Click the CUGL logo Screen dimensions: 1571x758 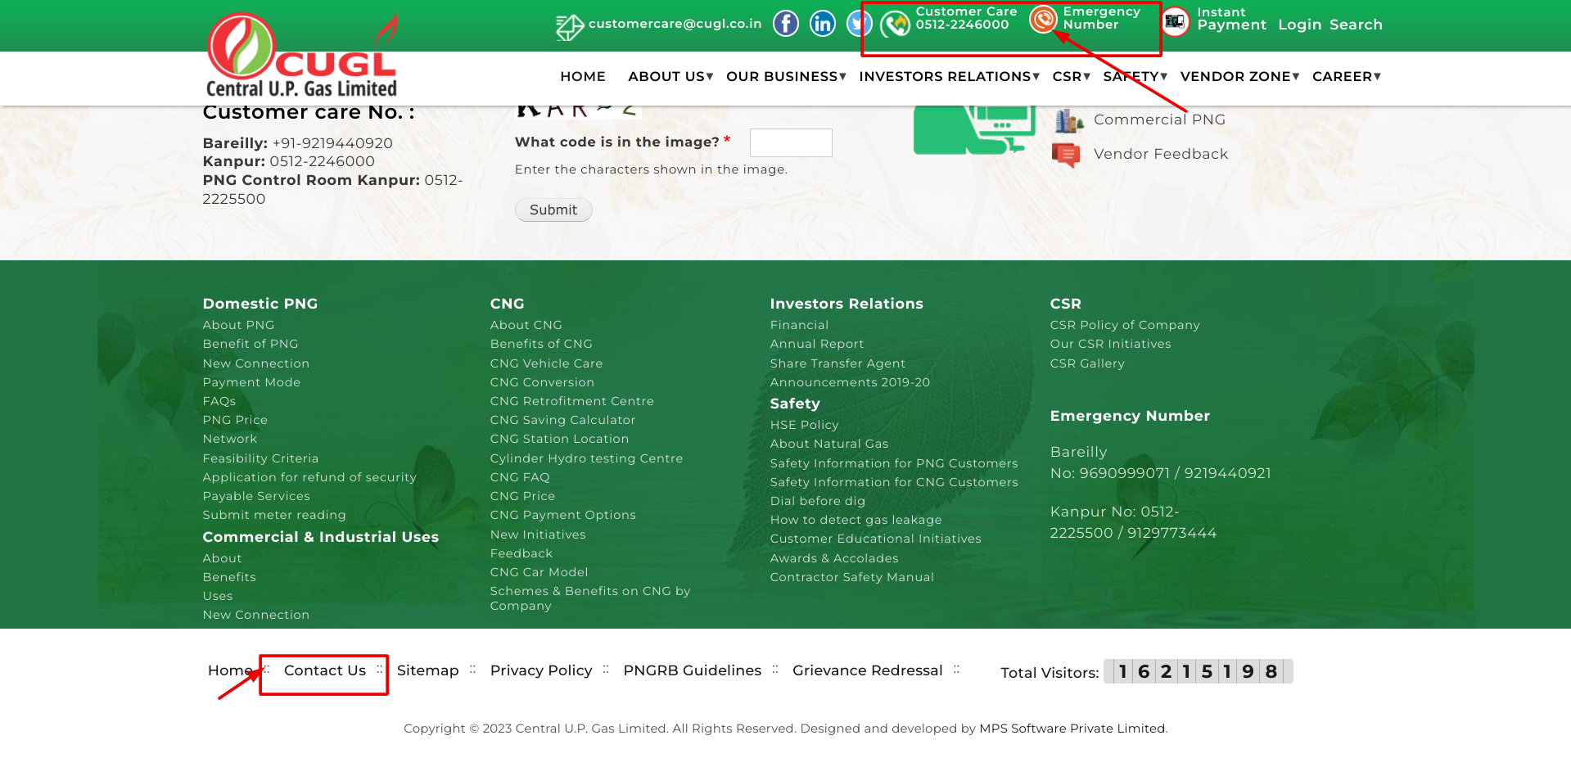click(x=301, y=57)
